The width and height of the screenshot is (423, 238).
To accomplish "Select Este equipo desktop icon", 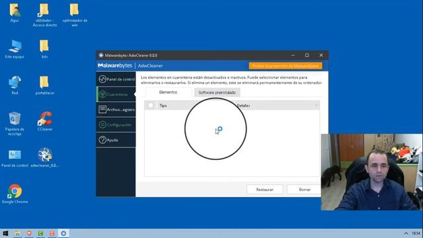I will click(15, 49).
